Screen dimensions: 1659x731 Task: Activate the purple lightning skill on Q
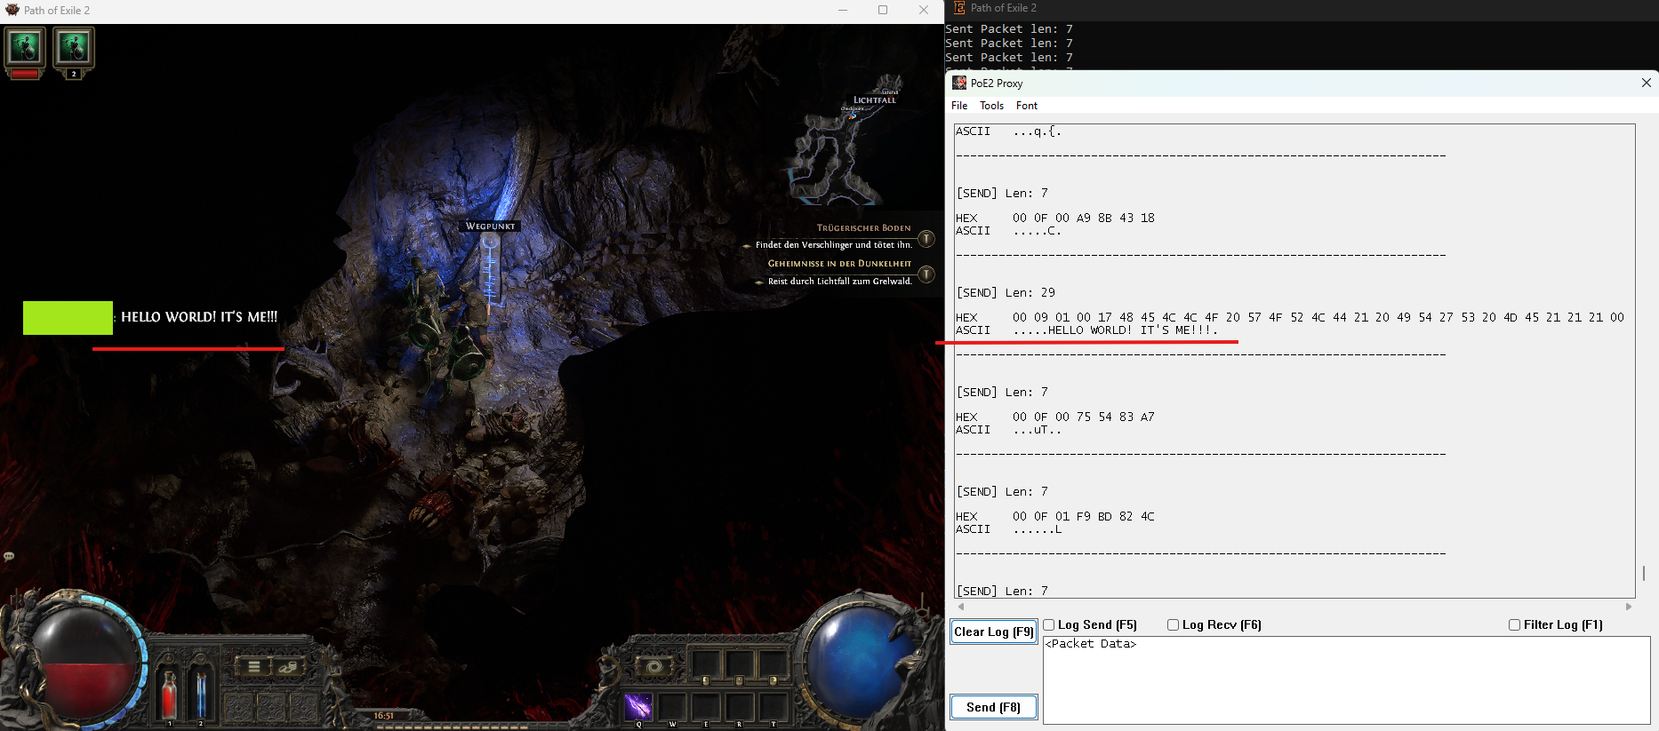tap(638, 707)
